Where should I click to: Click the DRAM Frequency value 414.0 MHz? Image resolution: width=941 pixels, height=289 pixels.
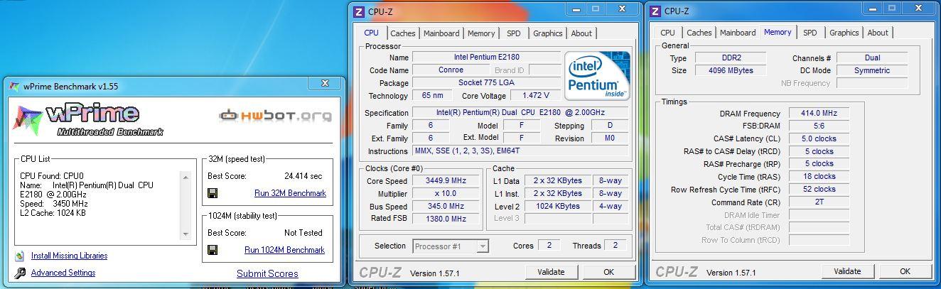819,113
